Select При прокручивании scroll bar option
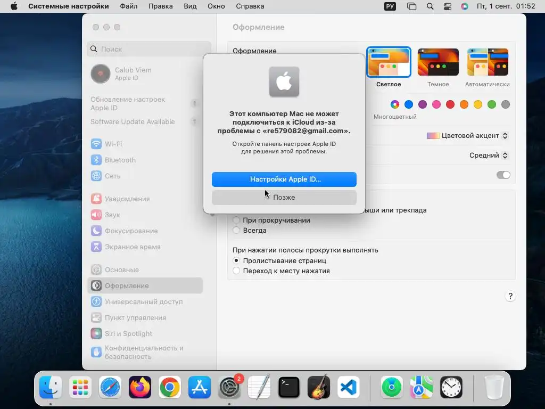This screenshot has height=409, width=545. point(236,220)
